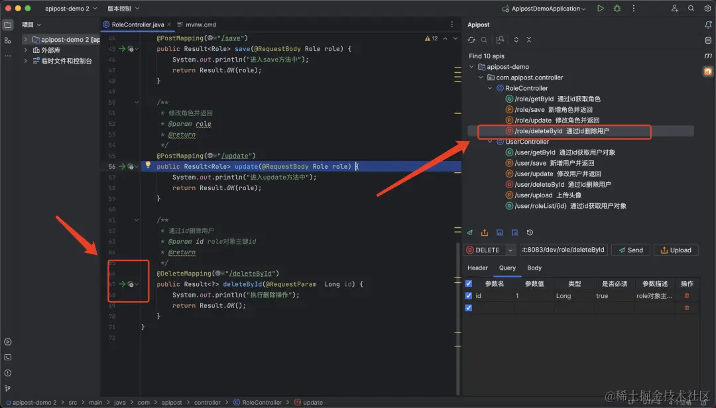Open the Terminal tool window icon
The image size is (716, 408).
tap(8, 358)
